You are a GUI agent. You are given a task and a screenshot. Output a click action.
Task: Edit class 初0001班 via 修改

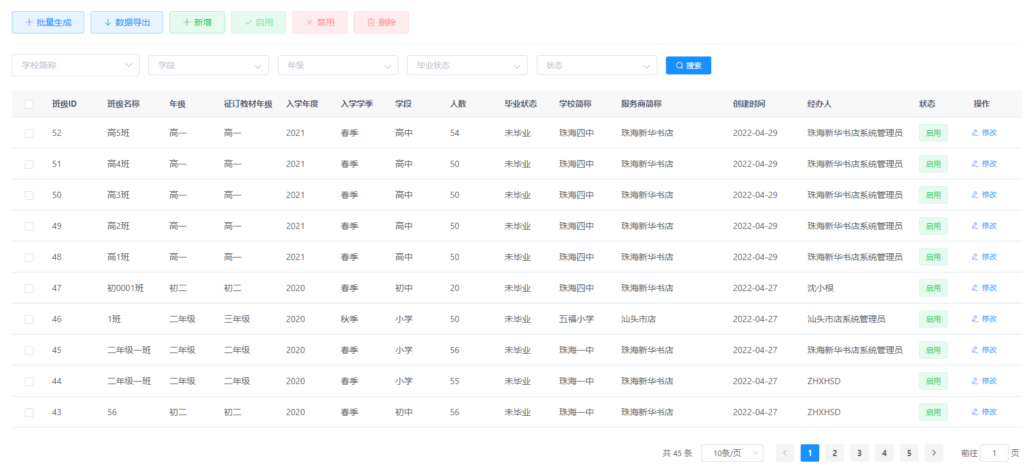tap(984, 288)
